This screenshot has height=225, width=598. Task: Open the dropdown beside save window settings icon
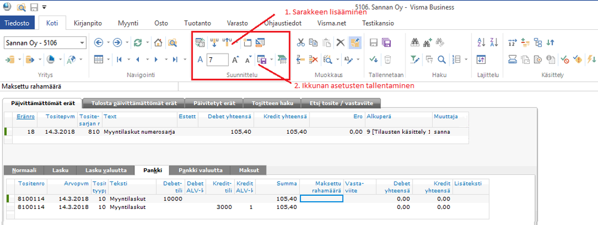[271, 60]
